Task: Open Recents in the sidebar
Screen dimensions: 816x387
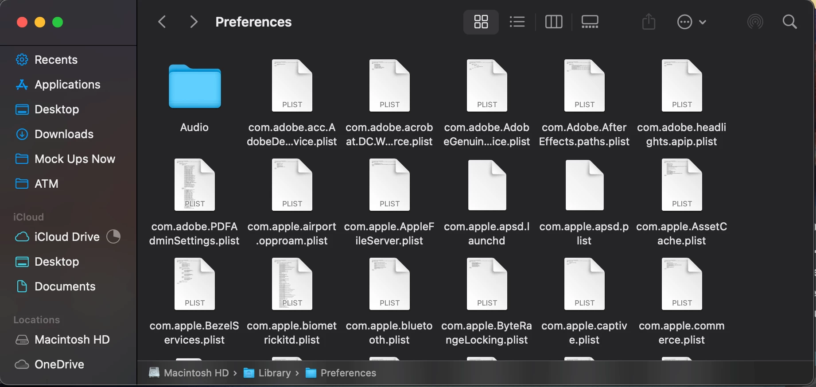Action: (x=56, y=60)
